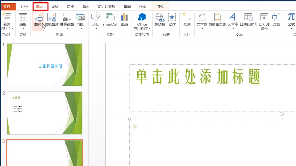The width and height of the screenshot is (296, 166).
Task: Click the New Slide (新建幻灯片) icon
Action: click(7, 17)
